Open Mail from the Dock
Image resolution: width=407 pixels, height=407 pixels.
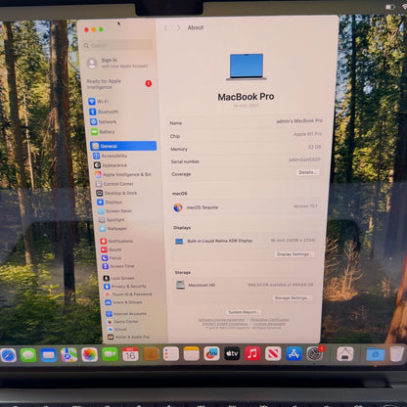[x=49, y=355]
